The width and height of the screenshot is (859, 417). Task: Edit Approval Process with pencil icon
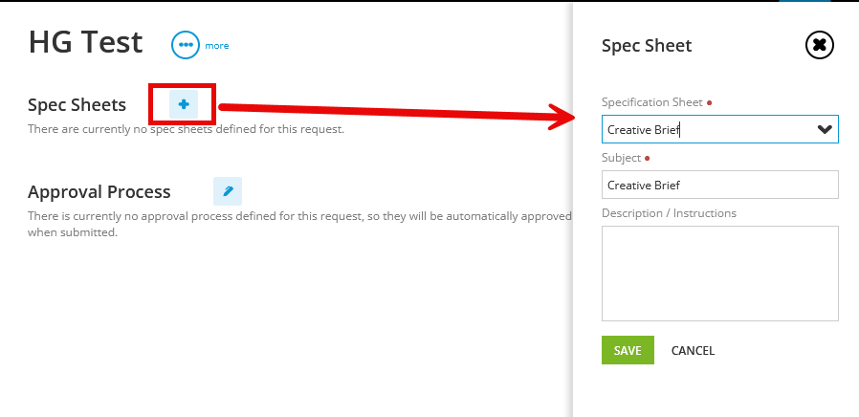click(x=228, y=191)
